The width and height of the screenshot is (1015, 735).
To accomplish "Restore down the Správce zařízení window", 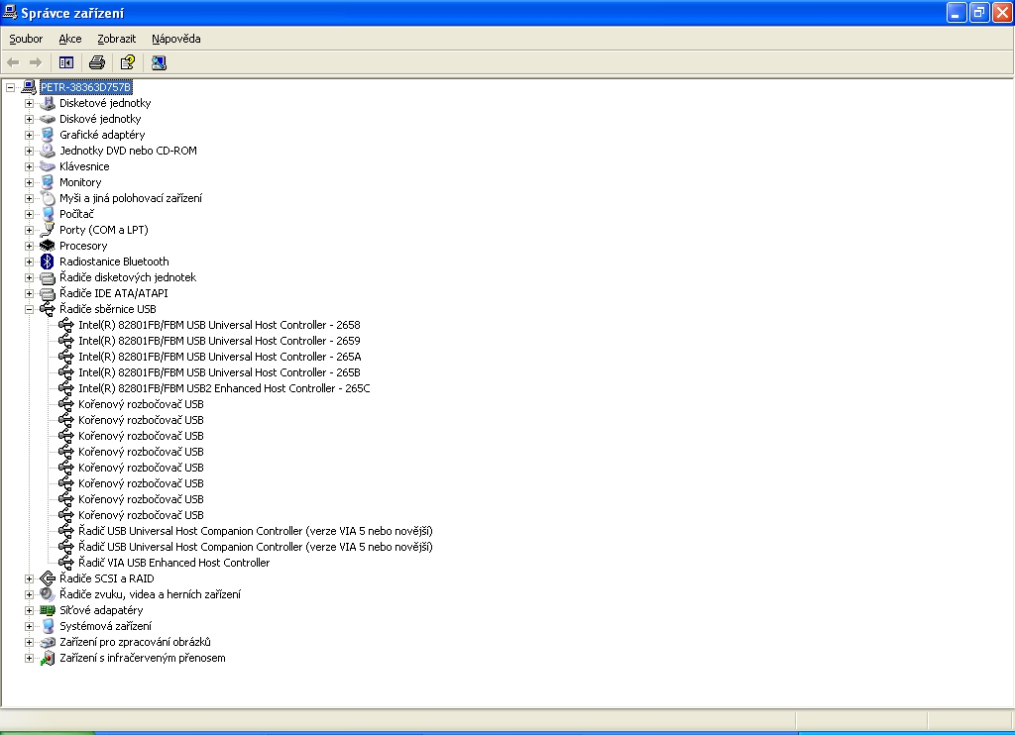I will click(979, 12).
